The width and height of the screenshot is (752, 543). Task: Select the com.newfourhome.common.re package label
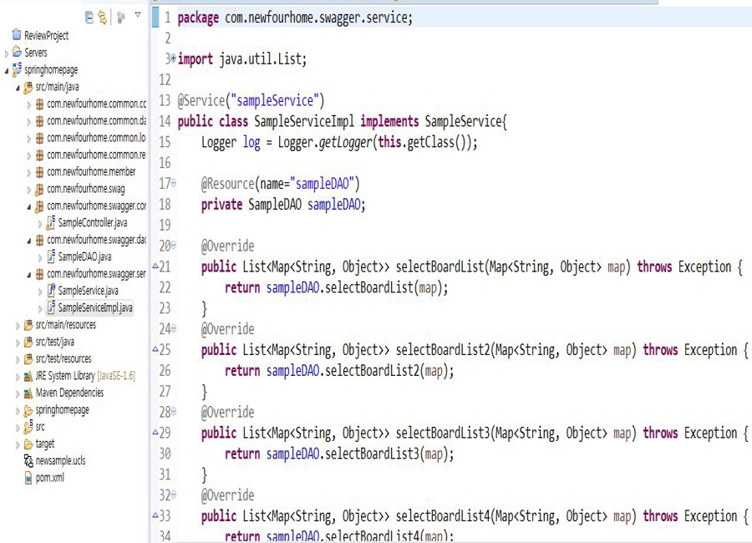point(96,155)
